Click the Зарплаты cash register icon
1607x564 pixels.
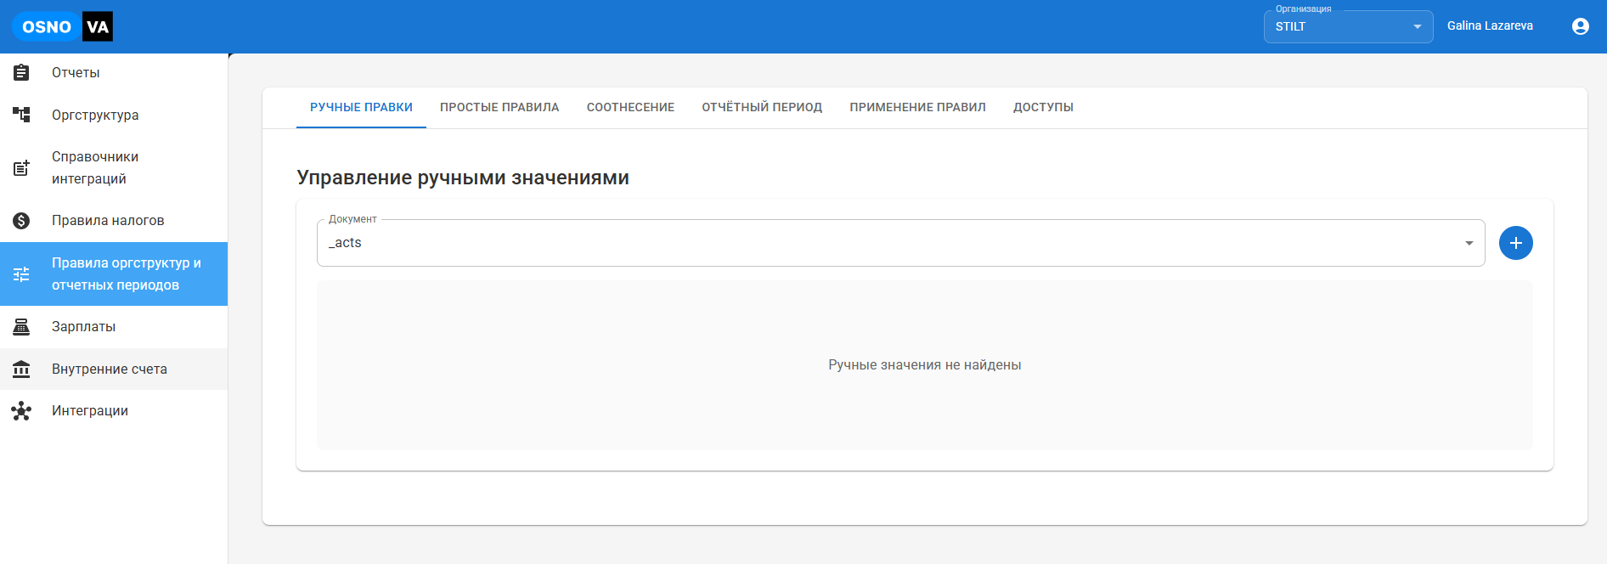tap(21, 327)
